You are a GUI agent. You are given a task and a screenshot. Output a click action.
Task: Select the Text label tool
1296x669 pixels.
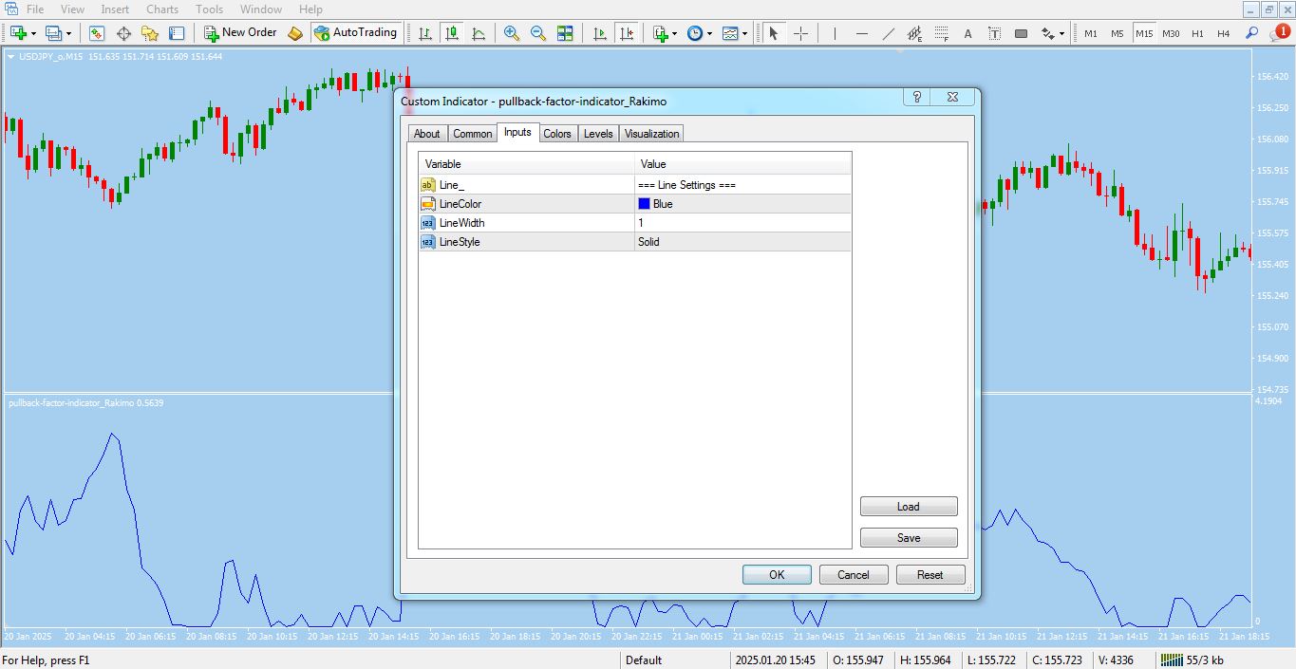994,33
